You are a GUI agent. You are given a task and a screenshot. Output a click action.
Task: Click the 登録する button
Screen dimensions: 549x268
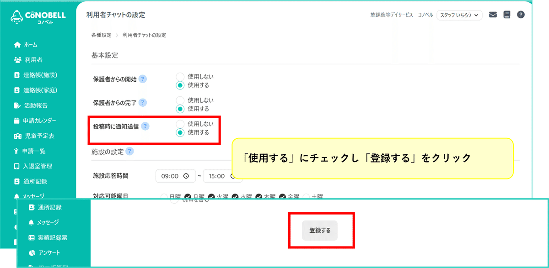coord(320,231)
